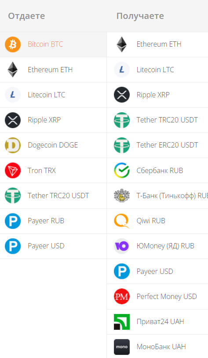The width and height of the screenshot is (208, 358).
Task: Select Payeer RUB in the give list
Action: click(x=53, y=221)
